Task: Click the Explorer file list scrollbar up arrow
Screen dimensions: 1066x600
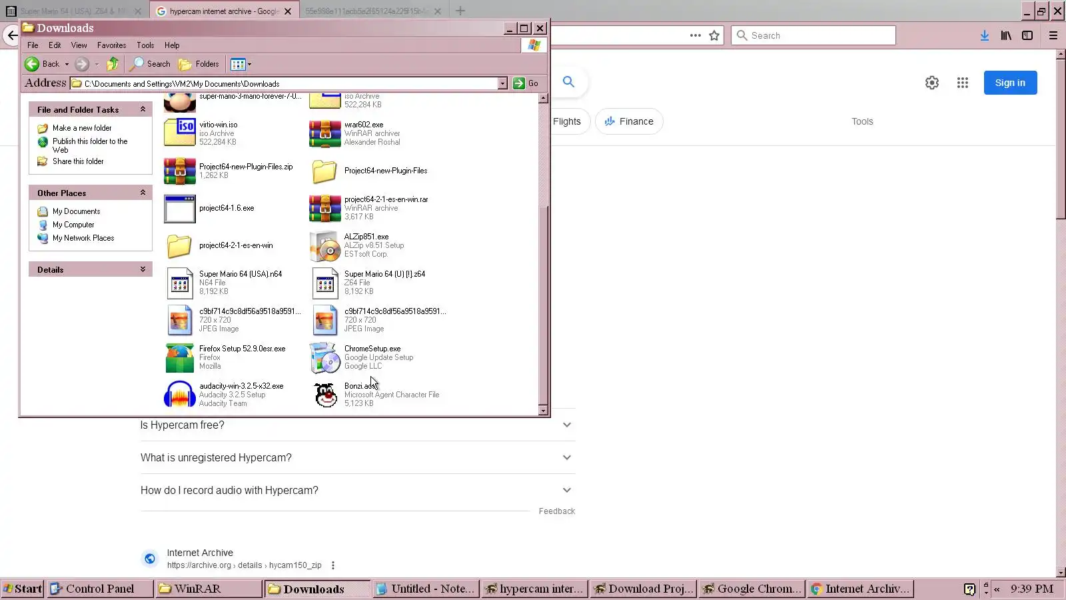Action: 543,98
